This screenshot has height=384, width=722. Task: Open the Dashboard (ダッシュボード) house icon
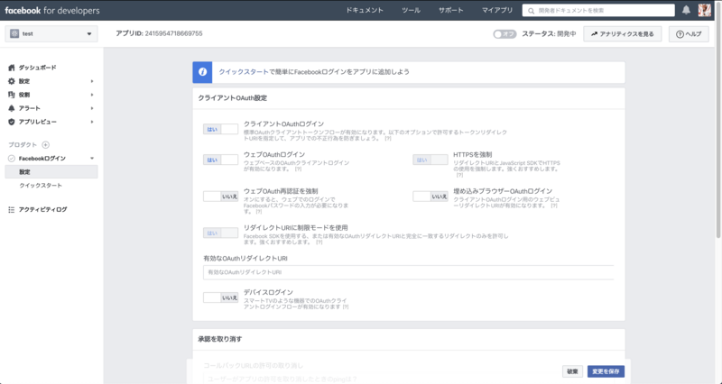12,68
